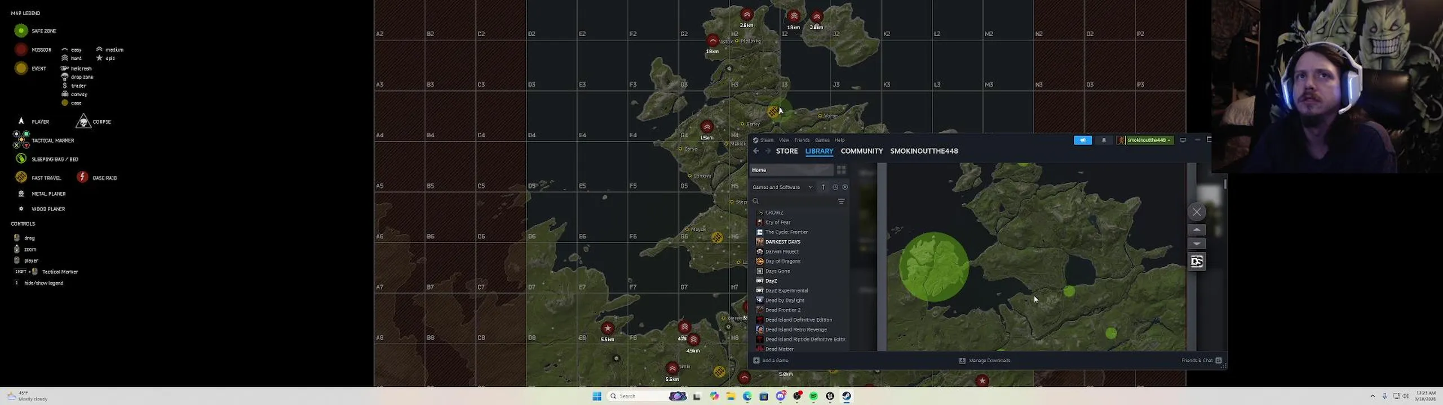1443x405 pixels.
Task: Open the Steam menu in Steam window
Action: pos(767,140)
